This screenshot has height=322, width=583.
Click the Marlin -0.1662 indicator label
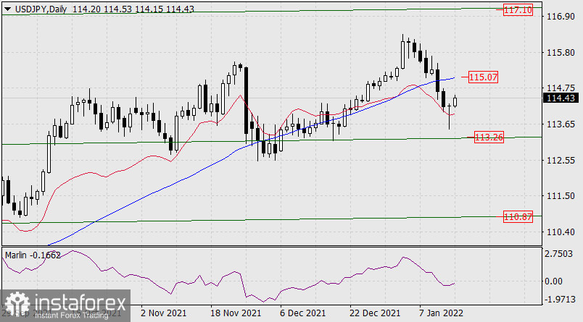coord(33,255)
